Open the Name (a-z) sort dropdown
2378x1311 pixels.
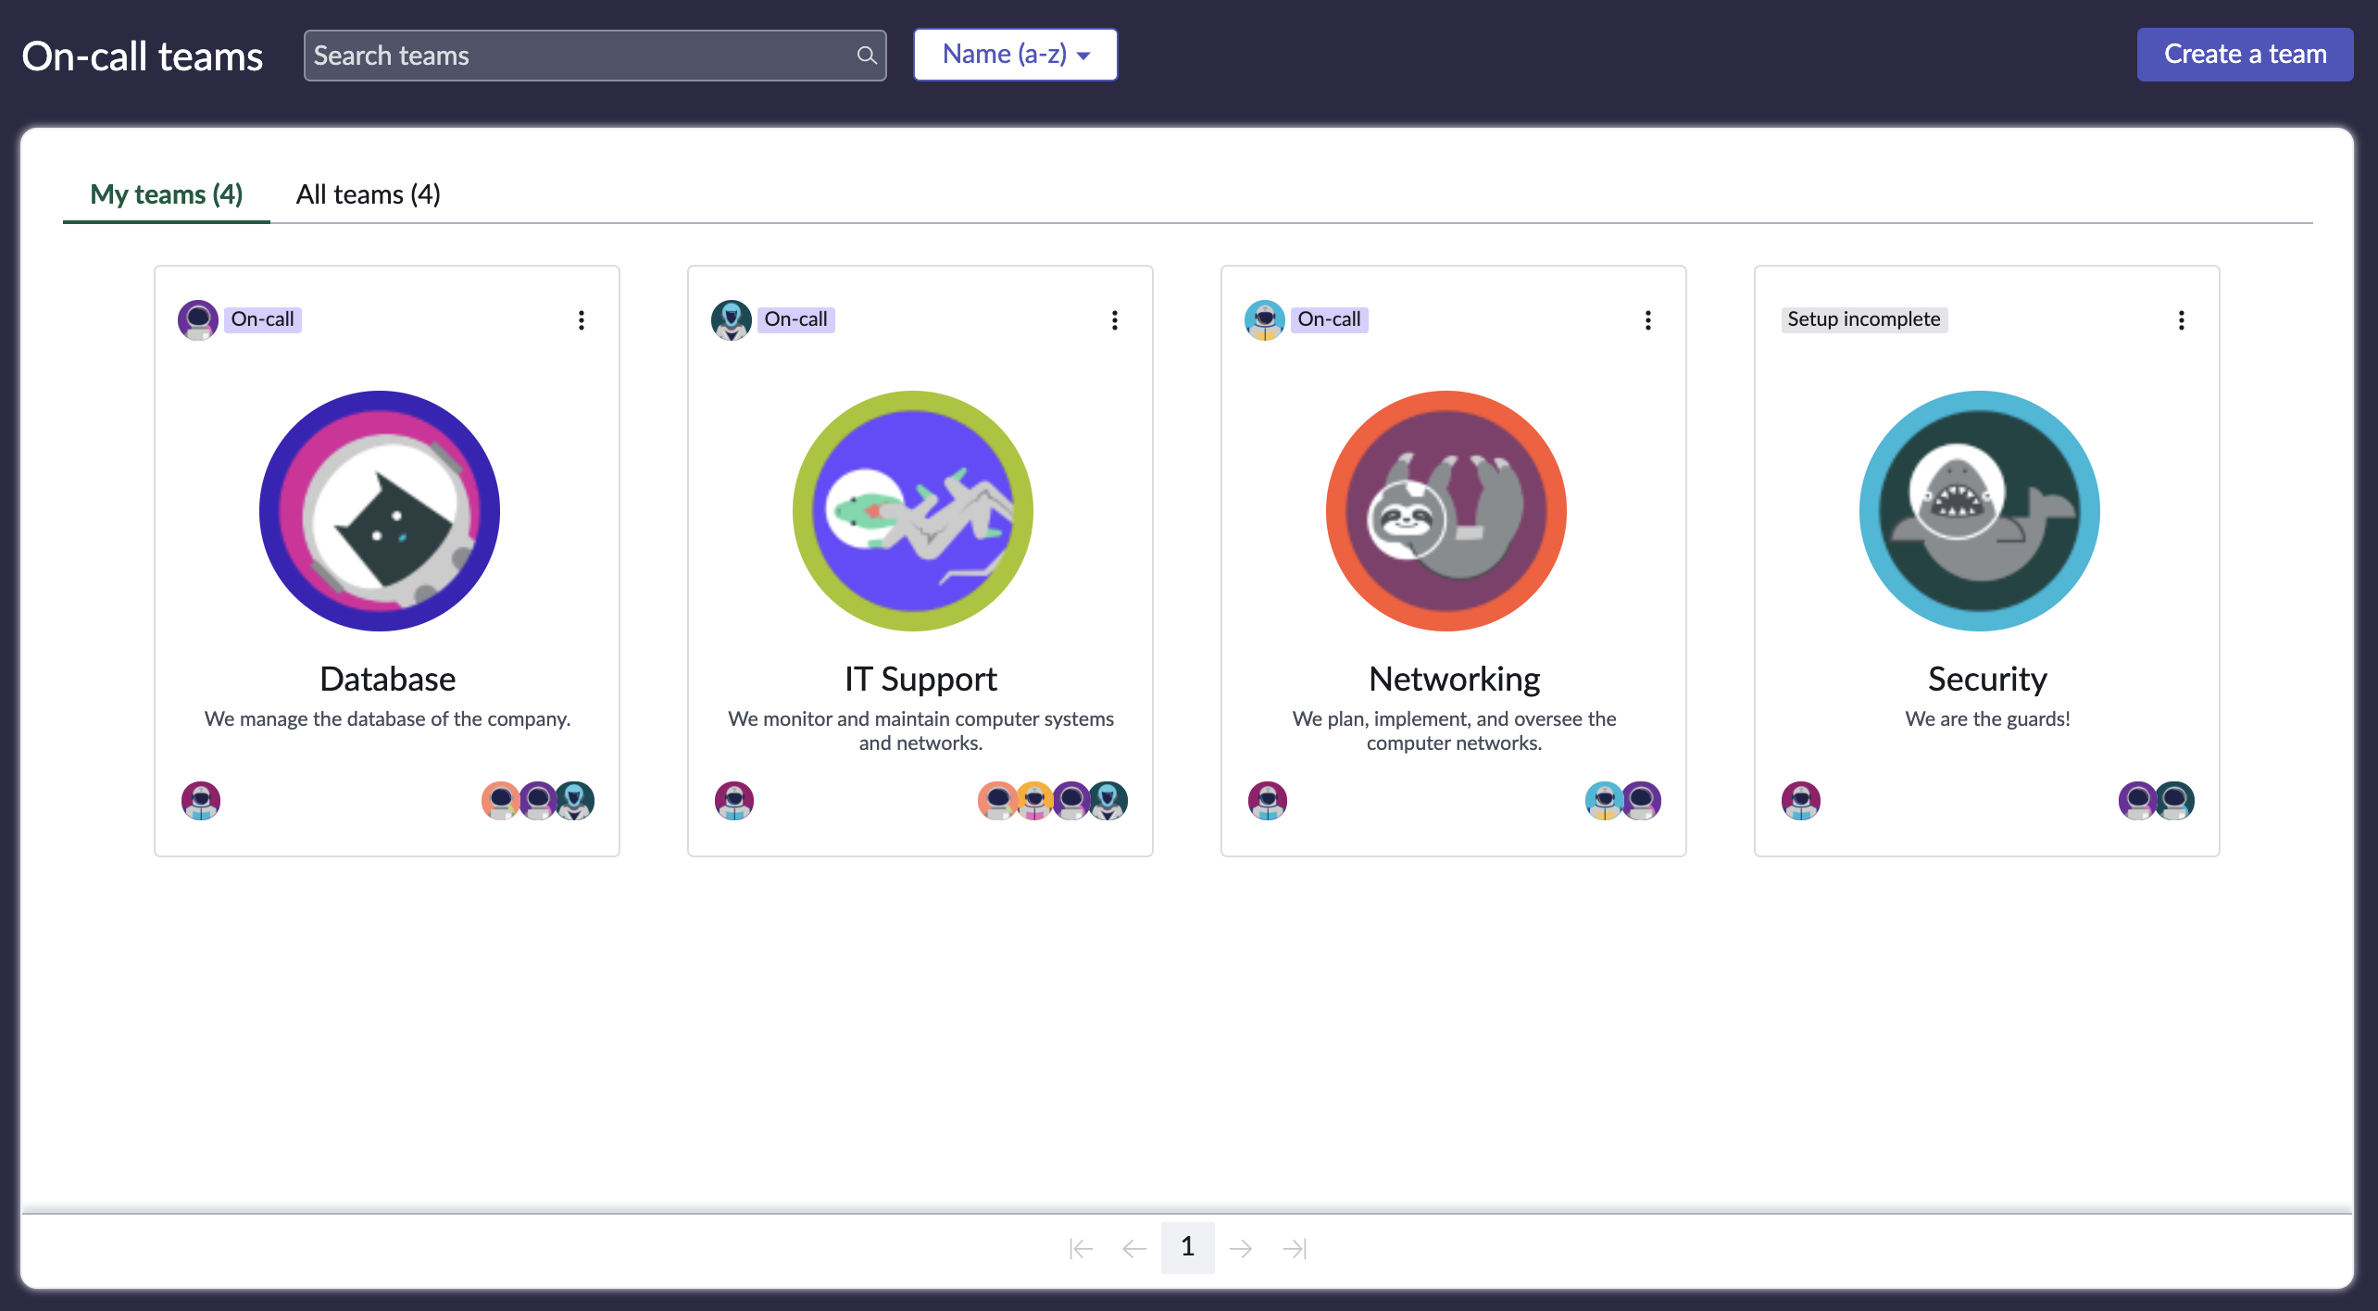pyautogui.click(x=1016, y=55)
